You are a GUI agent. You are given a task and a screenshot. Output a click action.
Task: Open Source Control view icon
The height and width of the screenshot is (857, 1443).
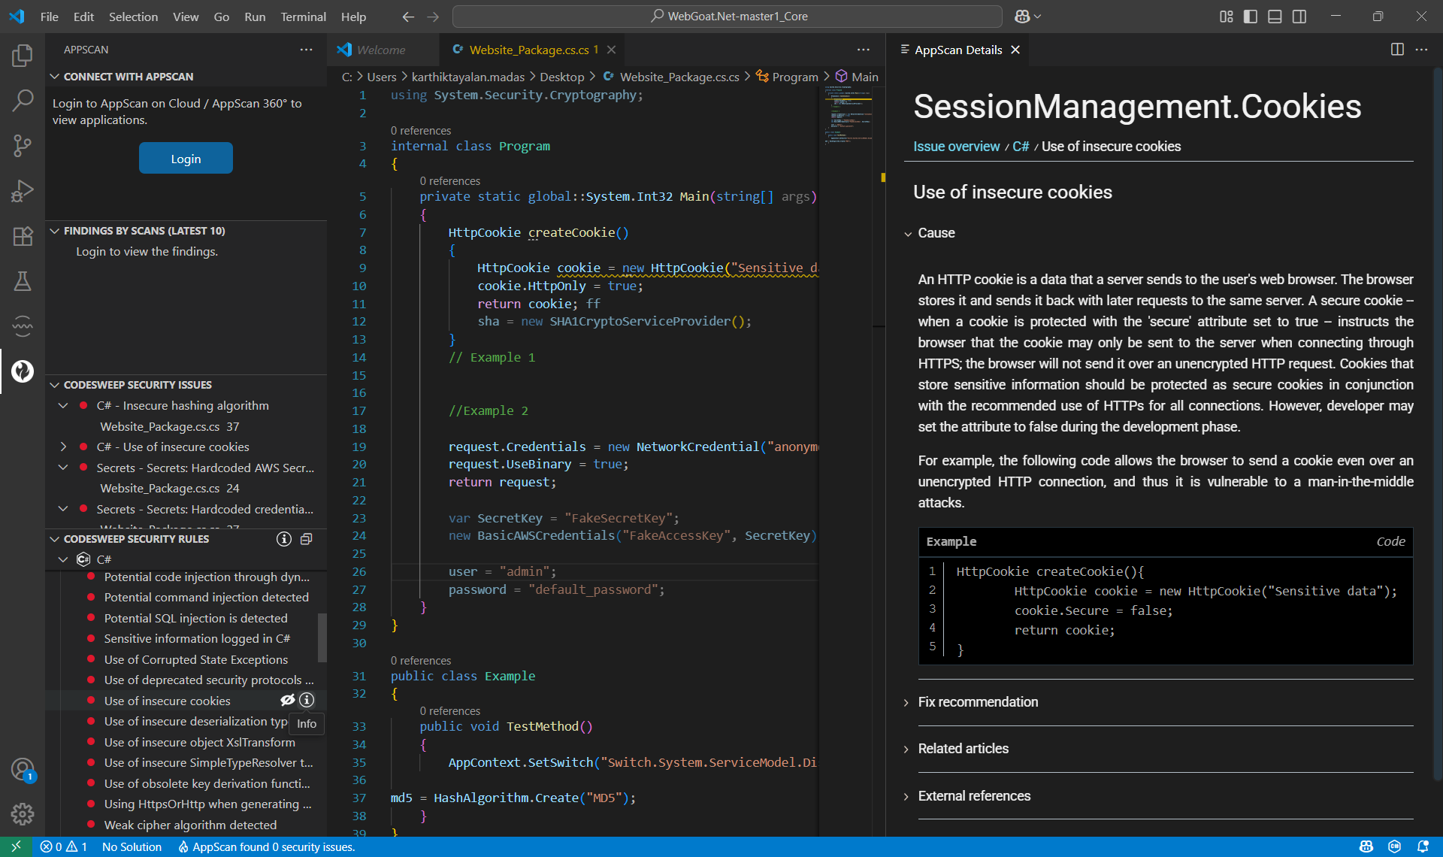coord(23,145)
